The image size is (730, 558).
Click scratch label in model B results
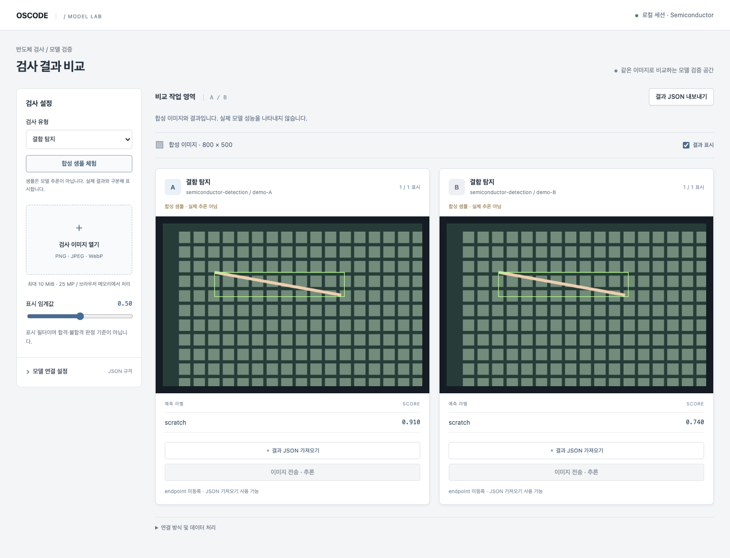click(x=459, y=423)
